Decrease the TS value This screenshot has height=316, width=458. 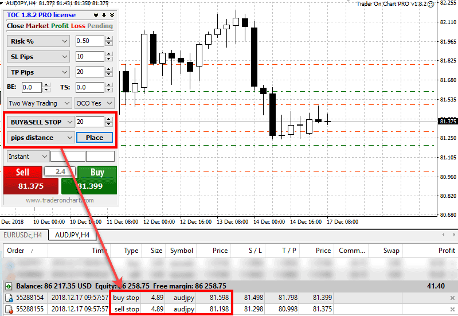coord(109,89)
